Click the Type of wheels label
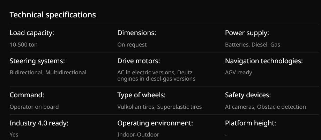Viewport: 321px width, 140px height. pos(141,95)
